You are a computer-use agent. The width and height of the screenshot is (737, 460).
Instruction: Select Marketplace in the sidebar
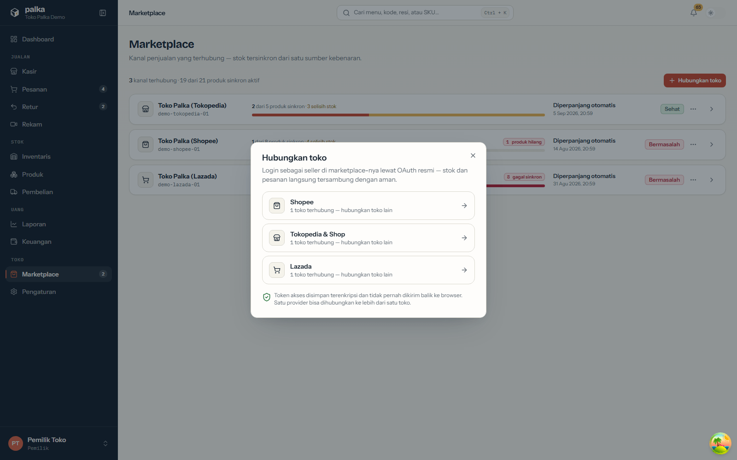tap(59, 274)
